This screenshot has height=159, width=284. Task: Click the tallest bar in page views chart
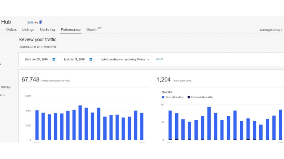click(x=209, y=123)
